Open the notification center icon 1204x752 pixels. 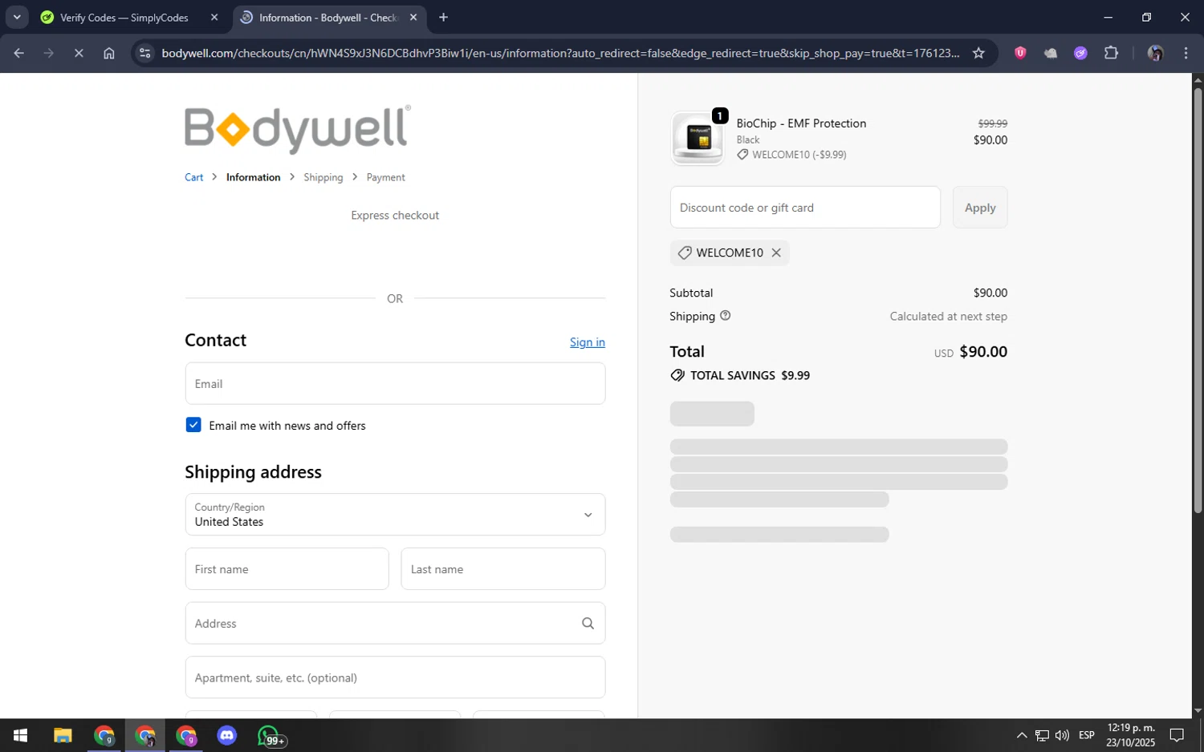coord(1177,735)
